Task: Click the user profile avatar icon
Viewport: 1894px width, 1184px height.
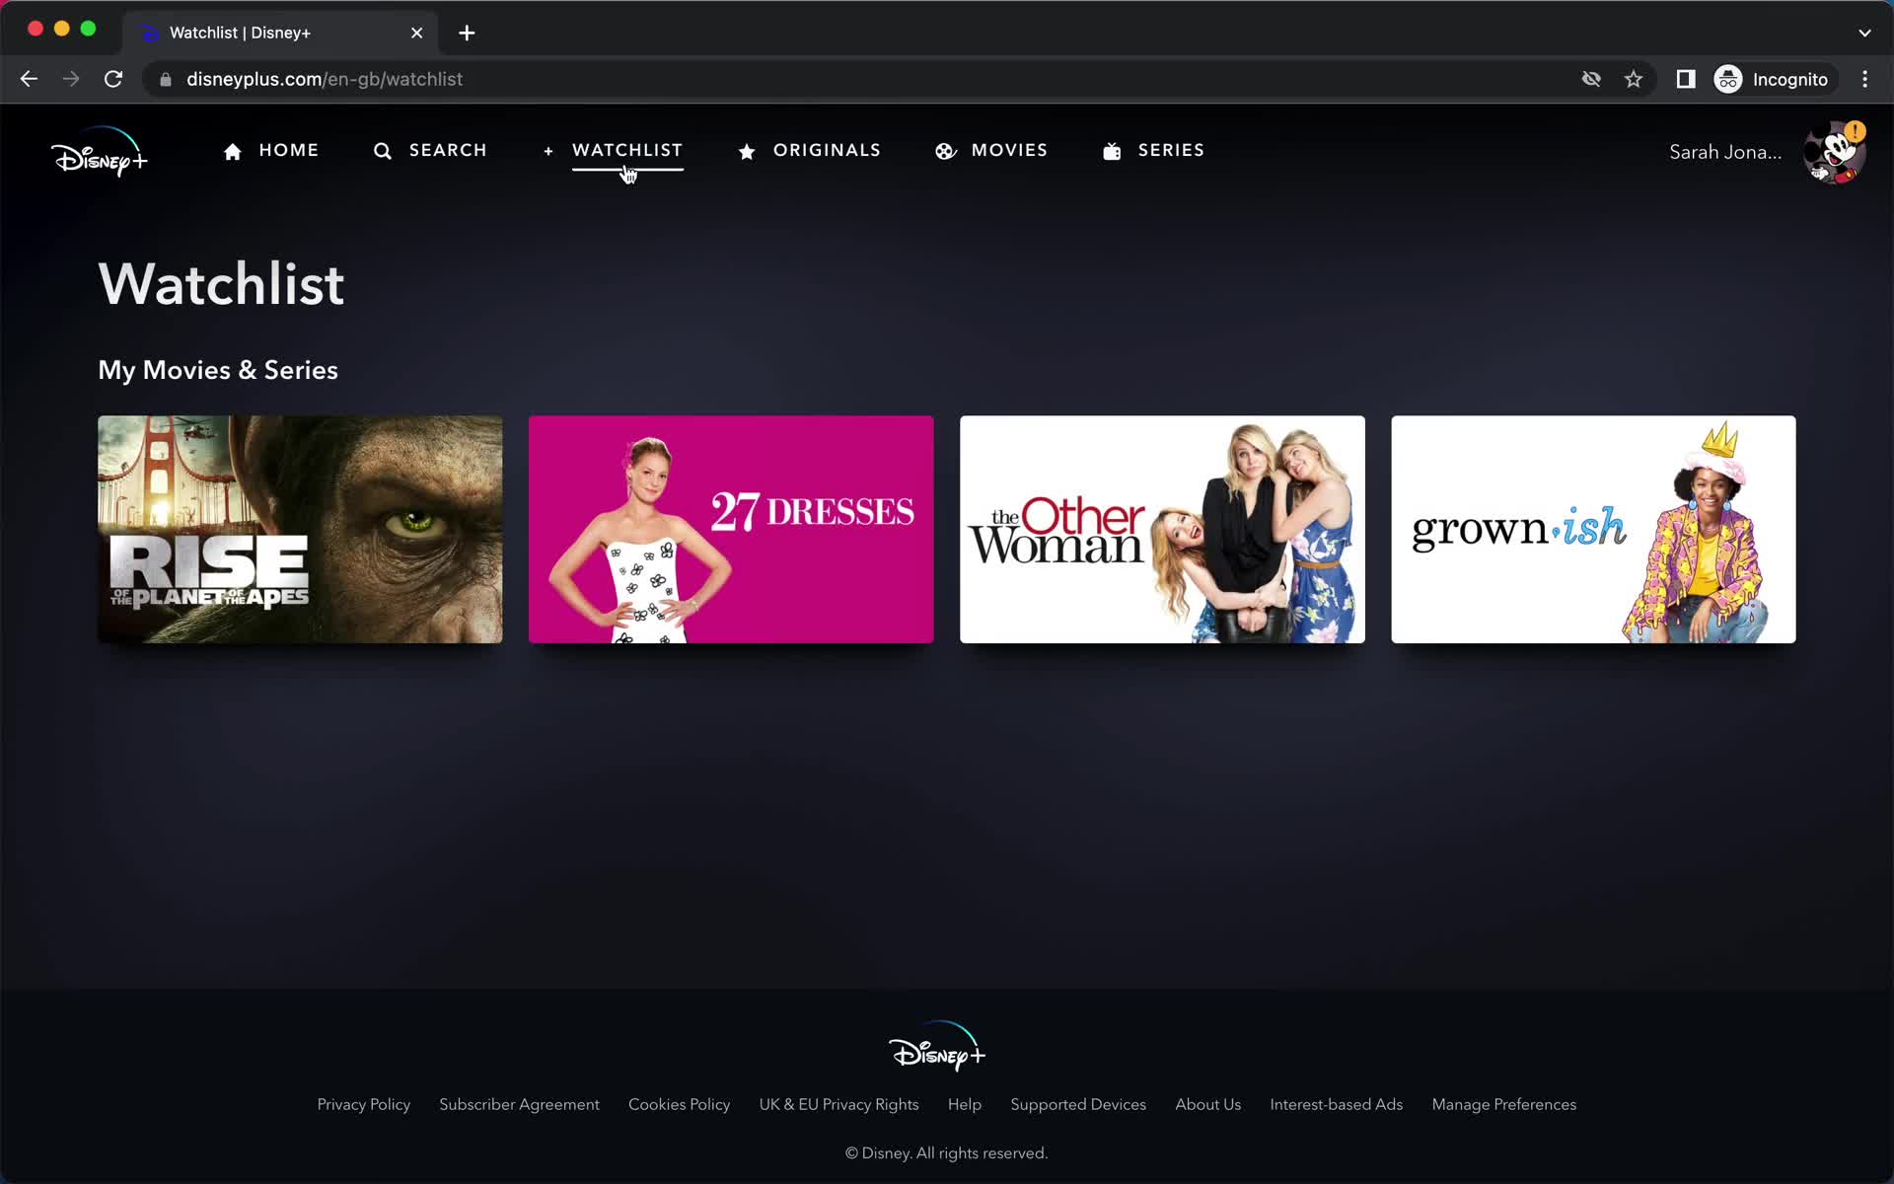Action: pos(1836,151)
